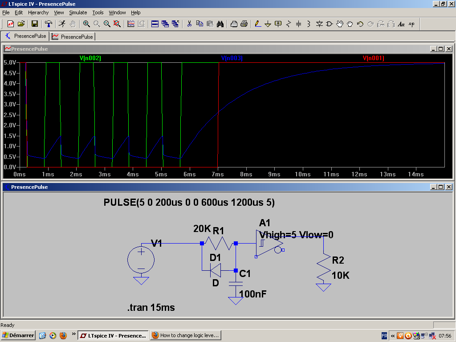Click the Zoom Out magnifier icon
456x342 pixels.
click(x=107, y=24)
